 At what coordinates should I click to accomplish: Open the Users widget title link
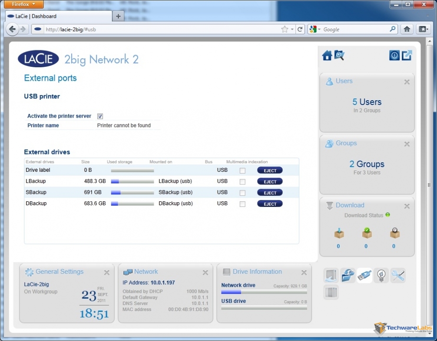point(344,81)
